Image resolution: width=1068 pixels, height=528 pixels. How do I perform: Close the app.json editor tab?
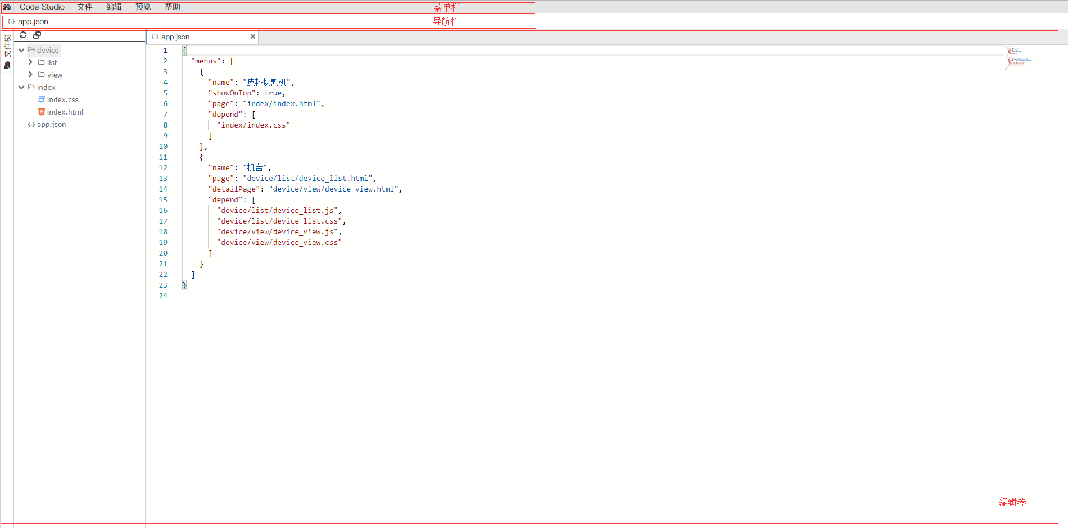[x=253, y=37]
